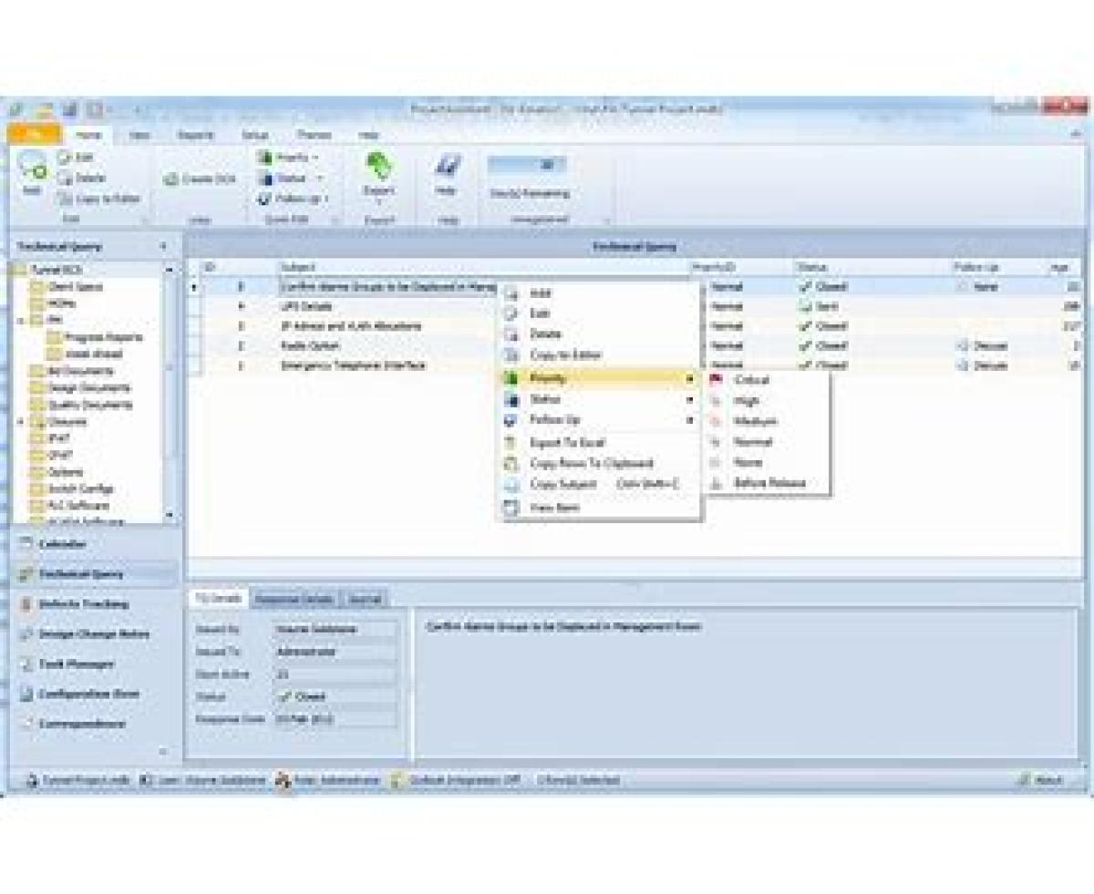
Task: Open the Reports ribbon tab
Action: (196, 135)
